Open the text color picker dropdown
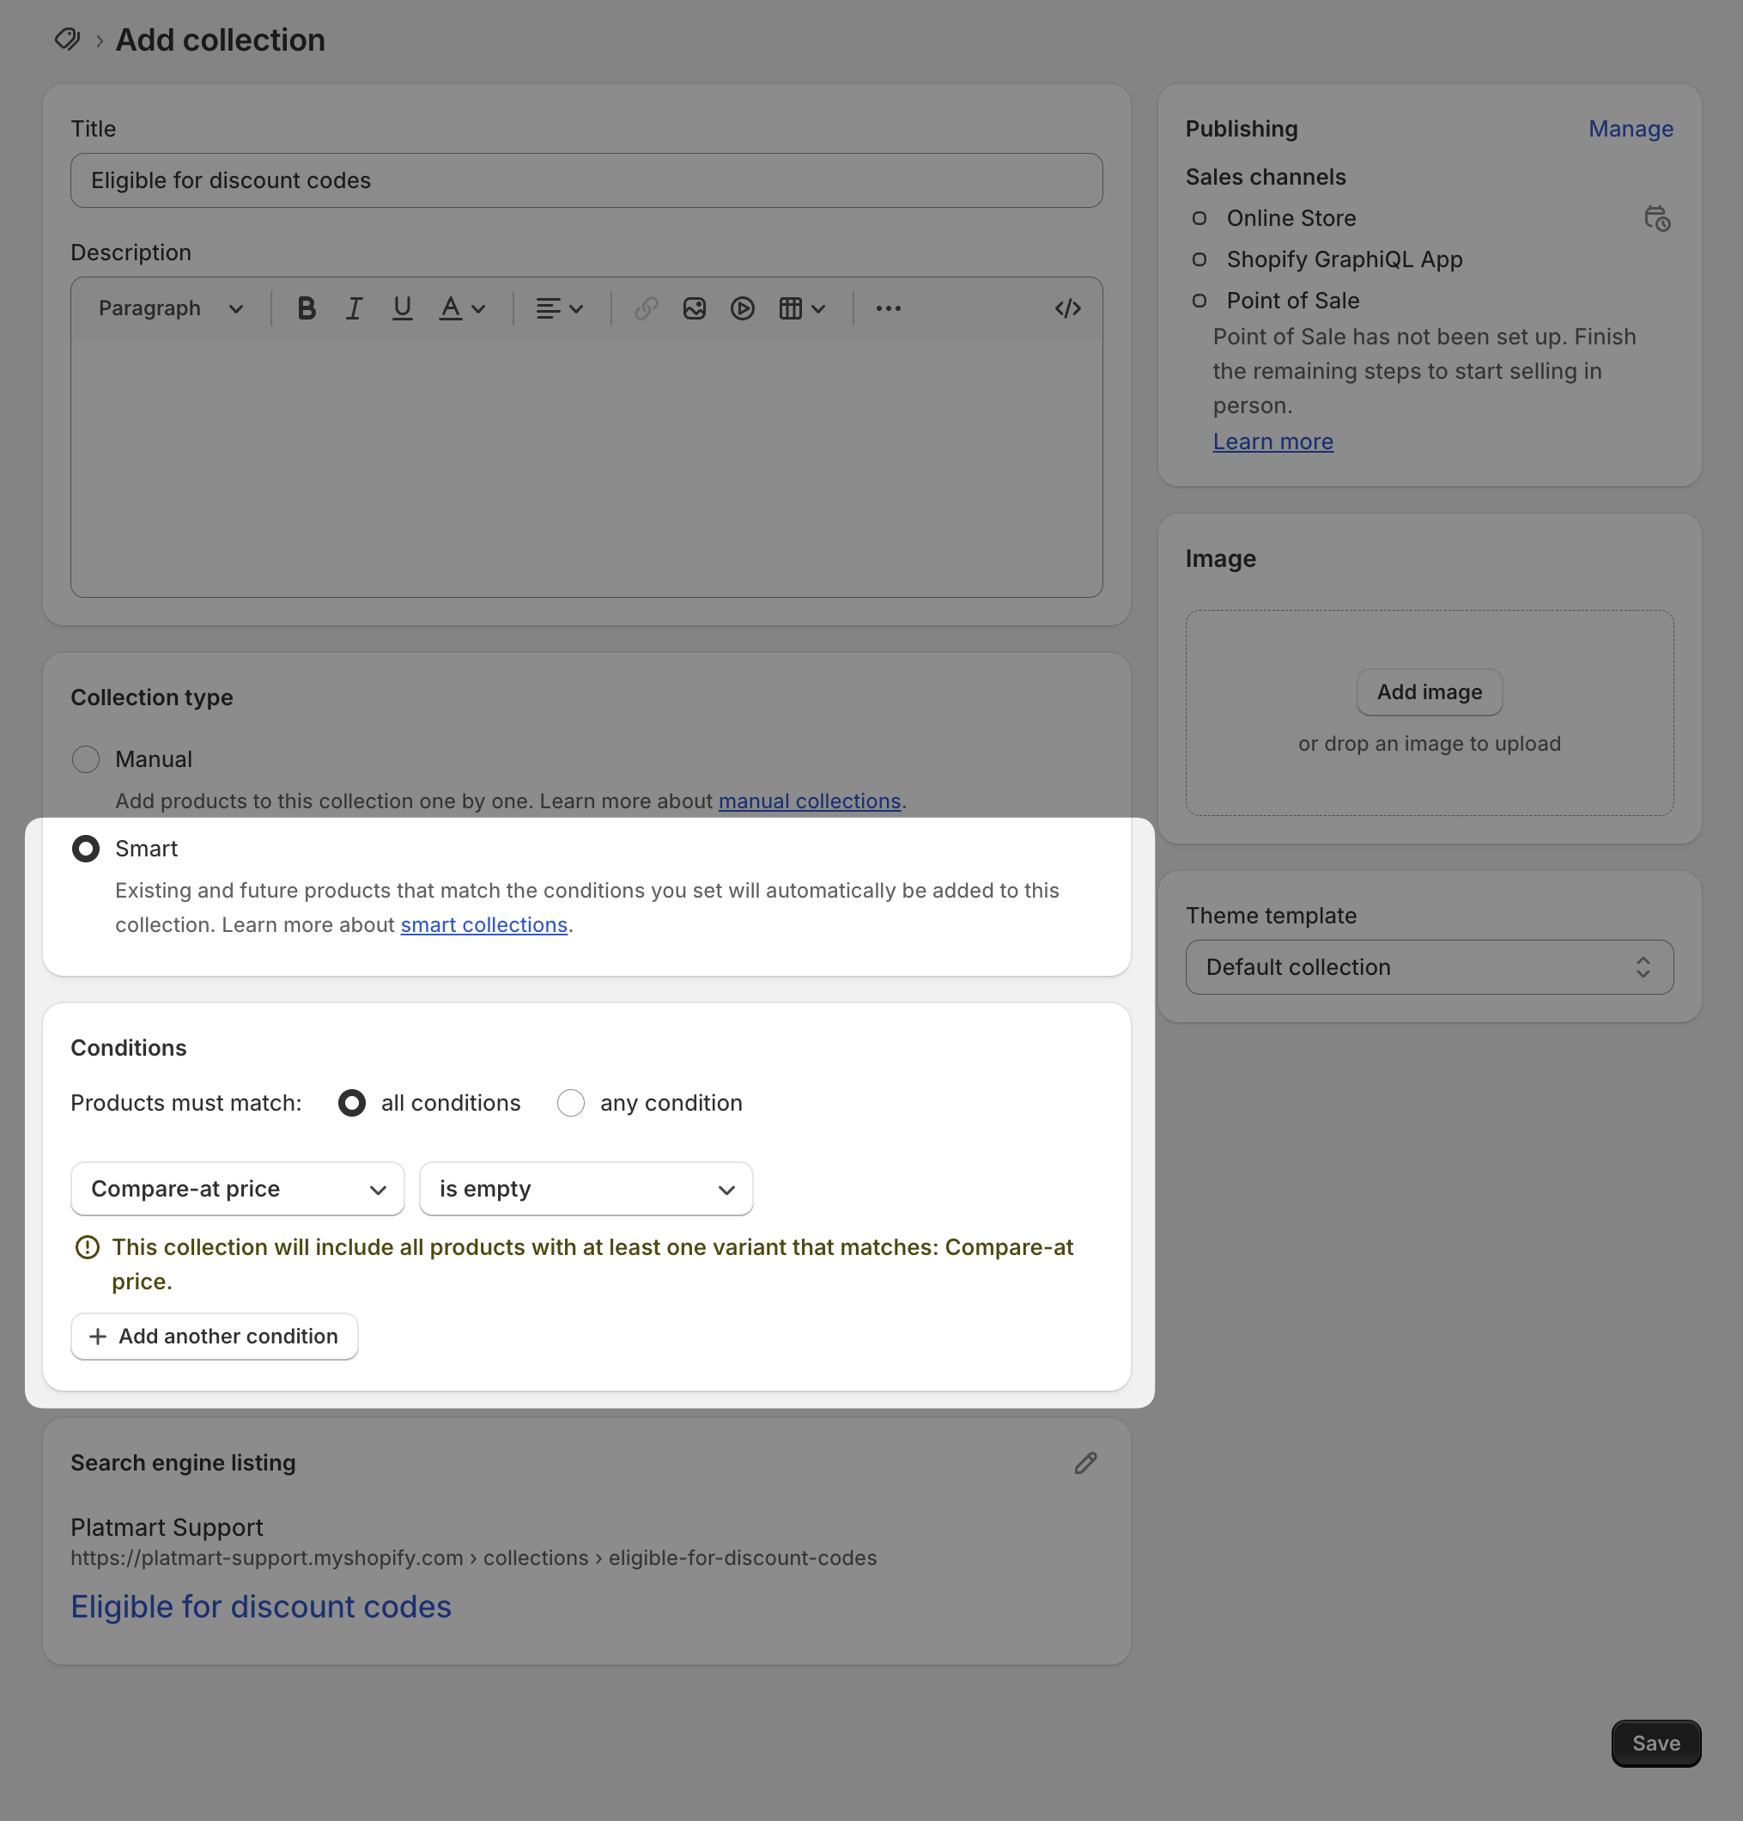Screen dimensions: 1743x1821 462,308
